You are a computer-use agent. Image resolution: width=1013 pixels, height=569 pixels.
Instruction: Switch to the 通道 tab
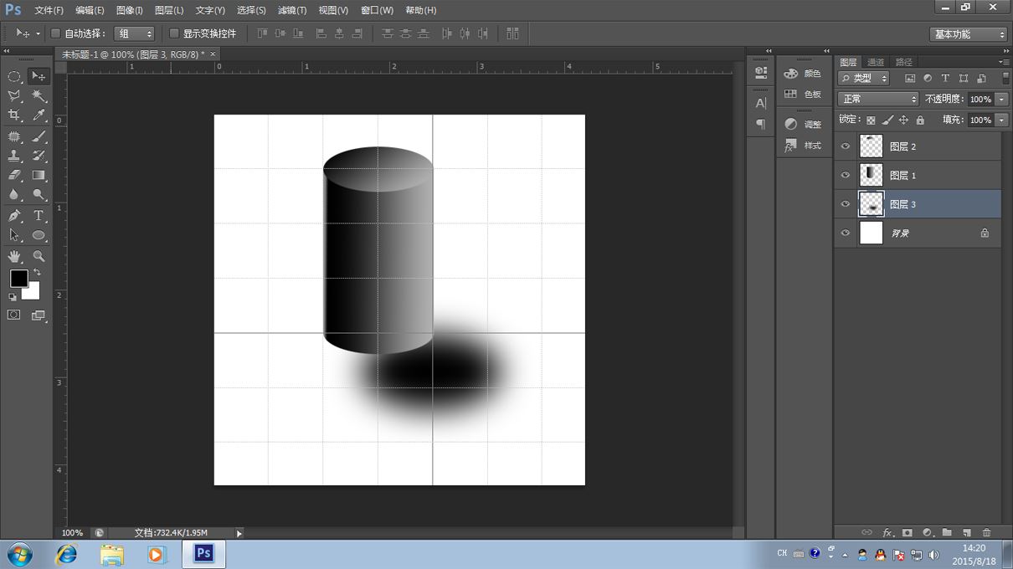tap(876, 62)
